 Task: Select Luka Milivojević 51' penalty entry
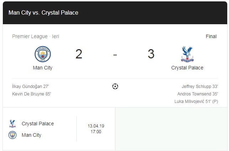[196, 101]
